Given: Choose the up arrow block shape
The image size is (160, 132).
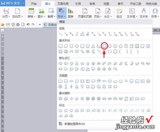Looking at the screenshot, I should pos(71,64).
